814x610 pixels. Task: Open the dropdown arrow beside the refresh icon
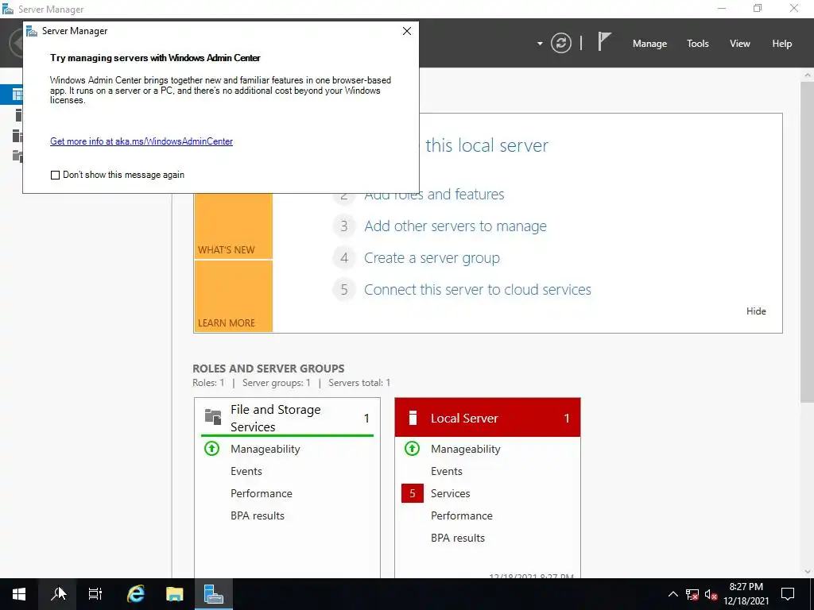tap(540, 44)
